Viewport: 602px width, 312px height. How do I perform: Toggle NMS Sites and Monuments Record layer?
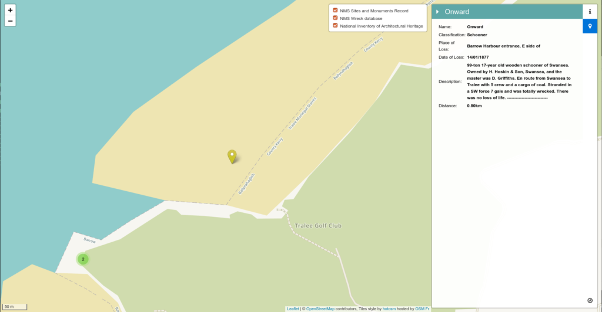(x=335, y=11)
